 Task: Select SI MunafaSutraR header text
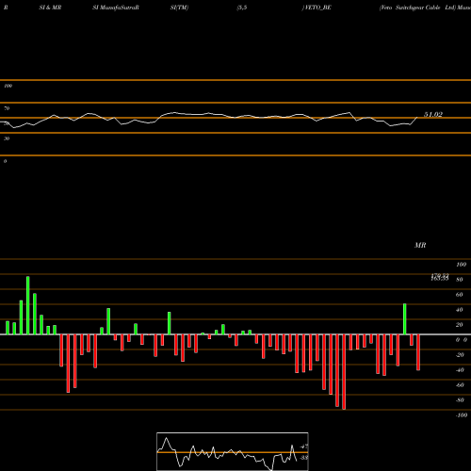pyautogui.click(x=116, y=8)
